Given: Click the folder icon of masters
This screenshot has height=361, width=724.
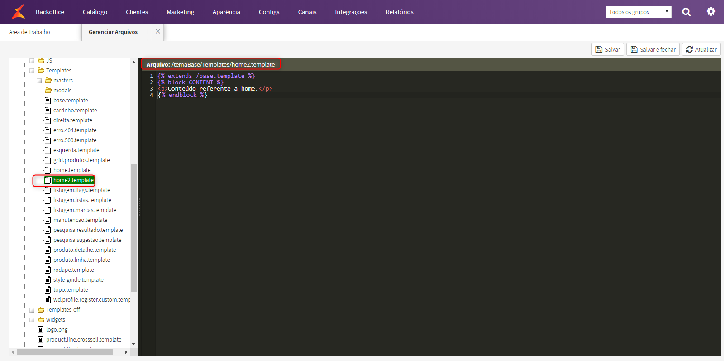Looking at the screenshot, I should [x=48, y=81].
